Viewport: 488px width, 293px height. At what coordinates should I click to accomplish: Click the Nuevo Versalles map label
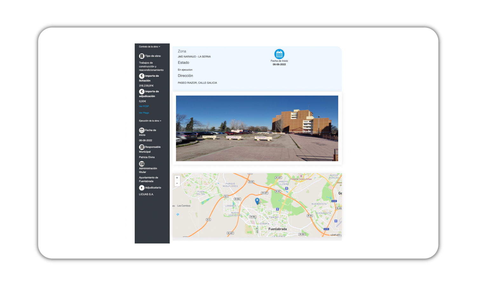tap(235, 214)
